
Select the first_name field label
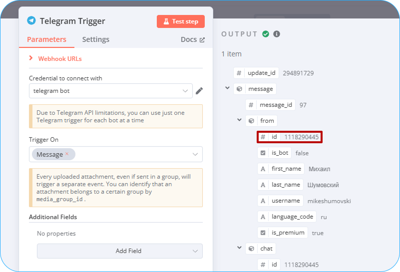[286, 169]
